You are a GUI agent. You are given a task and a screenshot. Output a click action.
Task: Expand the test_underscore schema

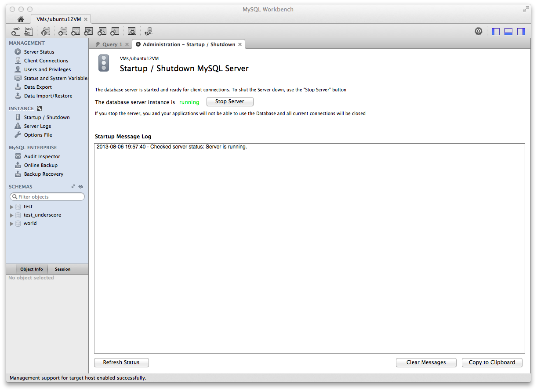[x=12, y=215]
